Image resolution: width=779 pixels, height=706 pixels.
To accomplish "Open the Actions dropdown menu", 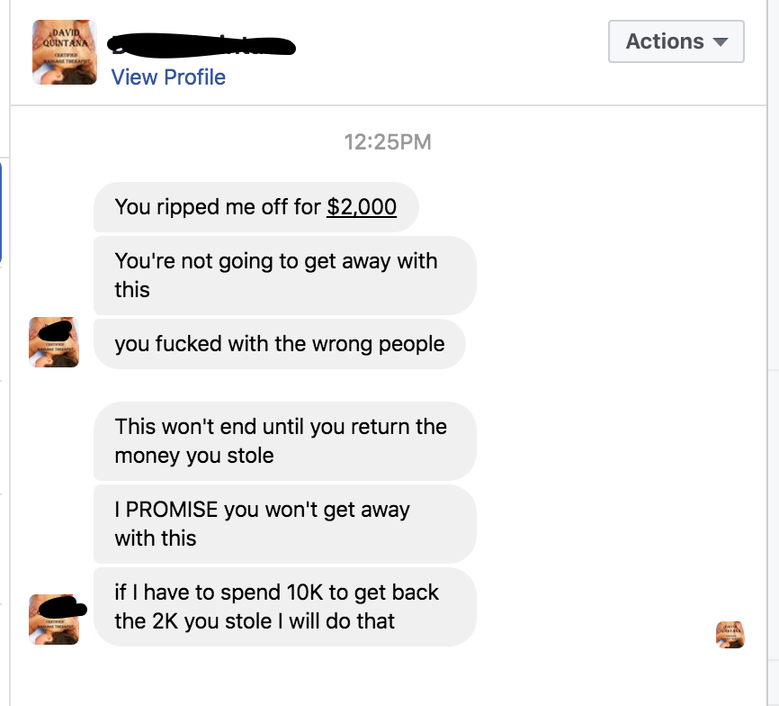I will click(x=676, y=41).
